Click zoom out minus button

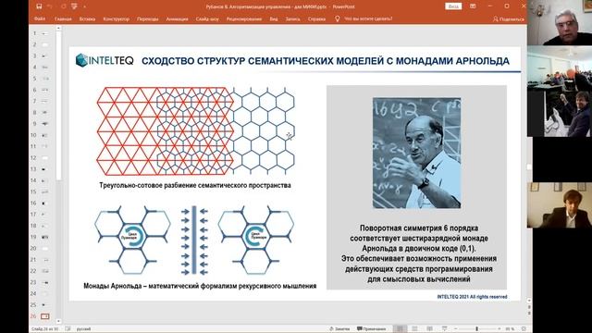tap(456, 329)
